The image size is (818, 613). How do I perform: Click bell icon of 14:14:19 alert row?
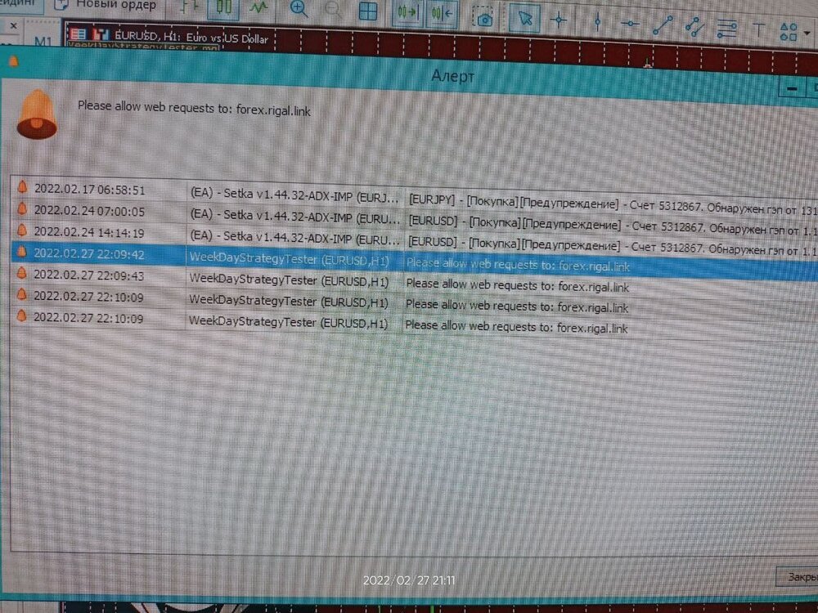pos(22,230)
